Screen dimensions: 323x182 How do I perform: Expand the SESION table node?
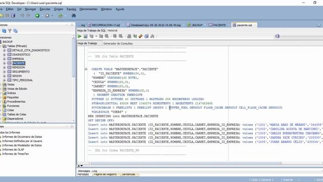pyautogui.click(x=5, y=76)
